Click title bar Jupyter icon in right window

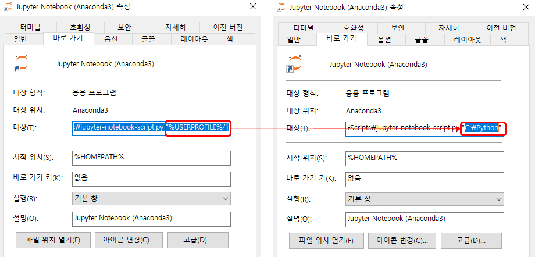(282, 7)
